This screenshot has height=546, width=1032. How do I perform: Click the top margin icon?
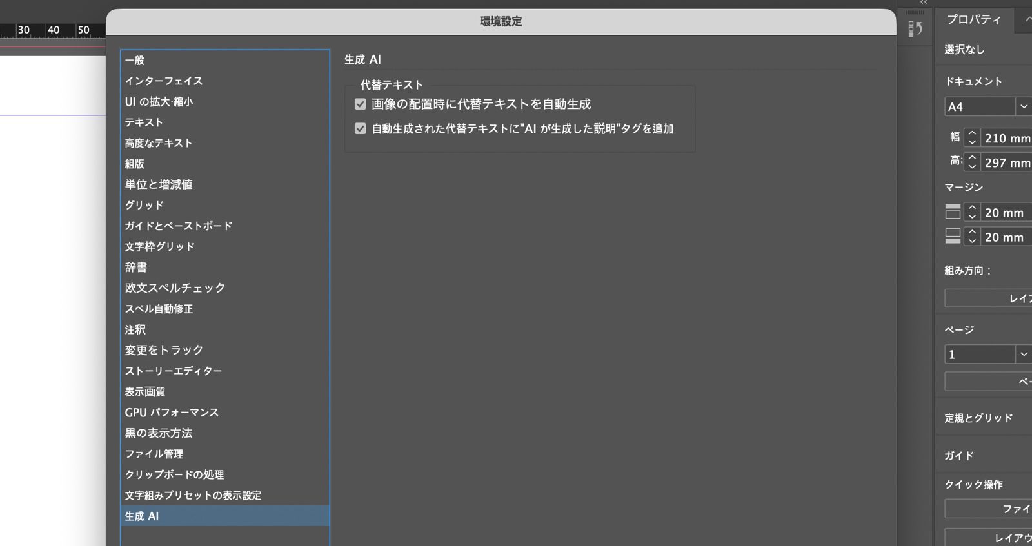click(x=953, y=211)
